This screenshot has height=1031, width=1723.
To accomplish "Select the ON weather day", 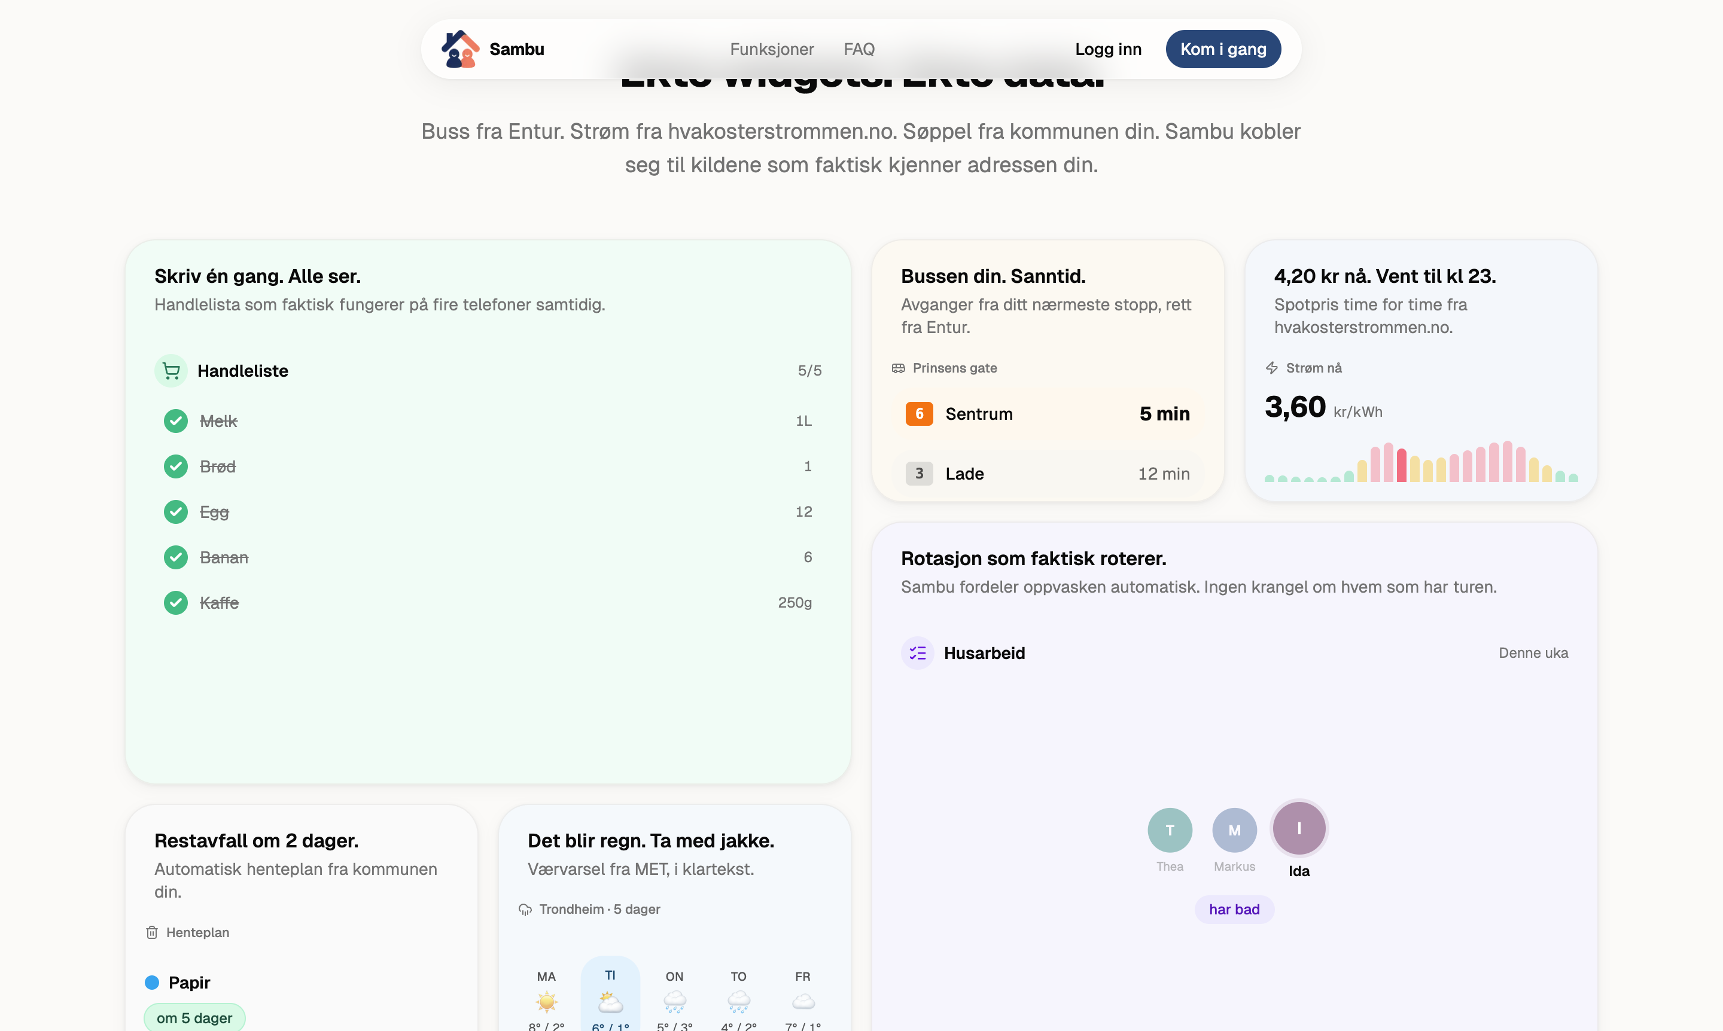I will (674, 996).
